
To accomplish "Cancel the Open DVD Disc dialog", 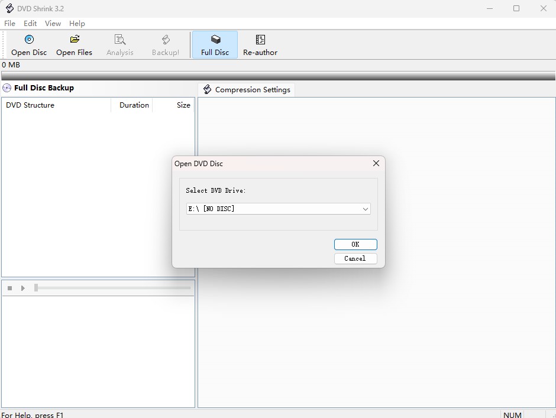I will [355, 258].
